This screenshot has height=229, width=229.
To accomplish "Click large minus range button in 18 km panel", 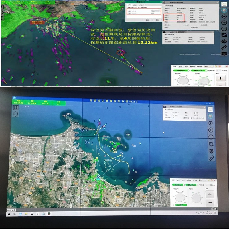I will point(210,203).
